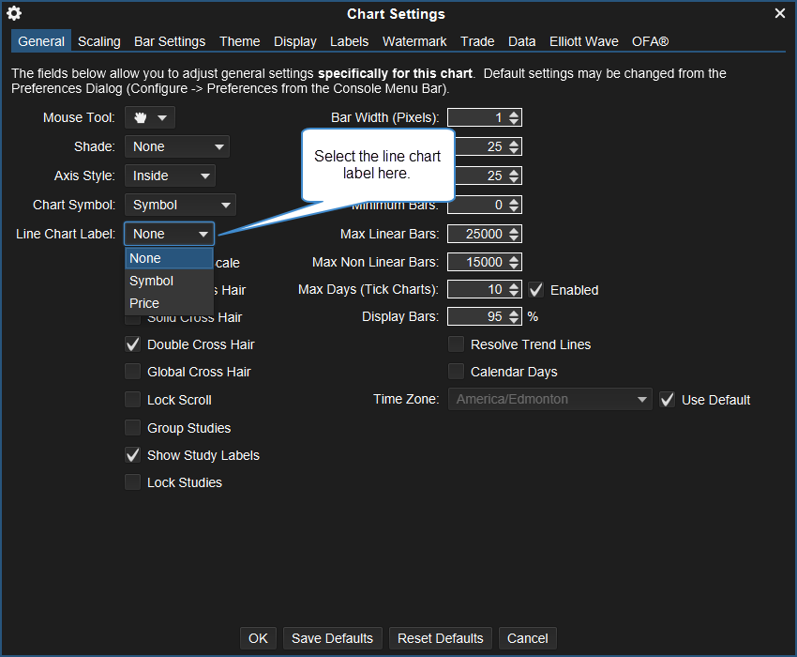Expand the Chart Symbol dropdown
Screen dimensions: 797x657
180,205
